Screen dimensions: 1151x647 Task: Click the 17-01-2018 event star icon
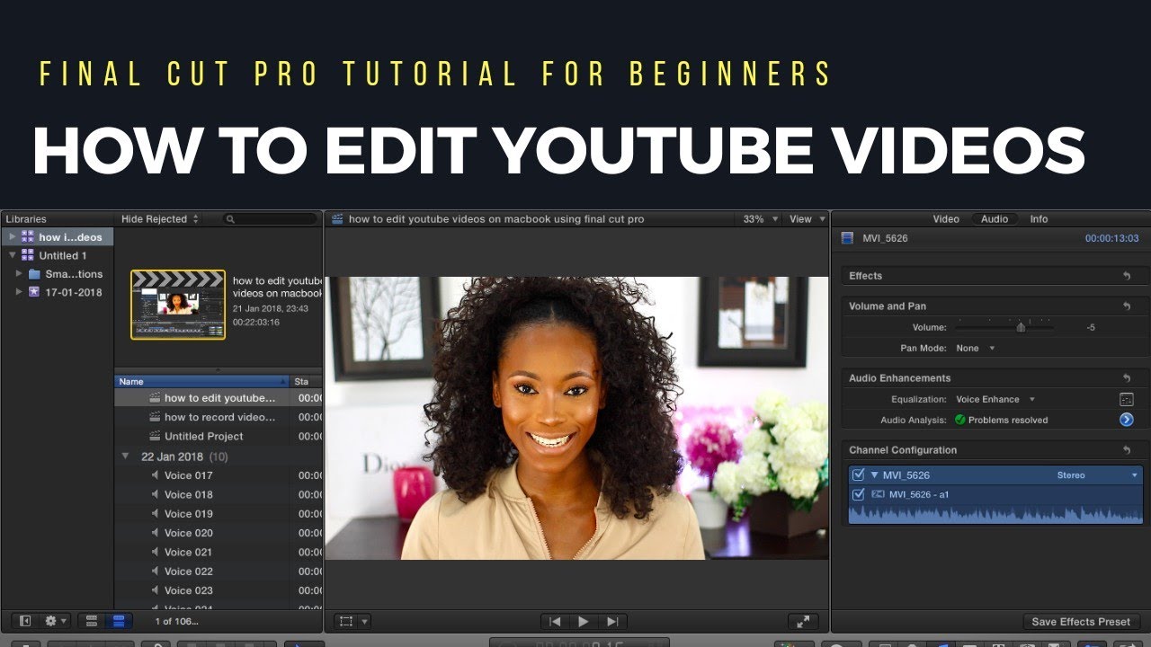click(x=34, y=292)
